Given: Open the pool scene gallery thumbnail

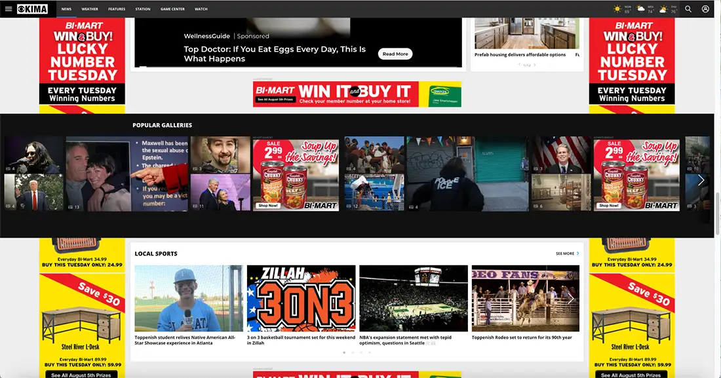Looking at the screenshot, I should 374,193.
